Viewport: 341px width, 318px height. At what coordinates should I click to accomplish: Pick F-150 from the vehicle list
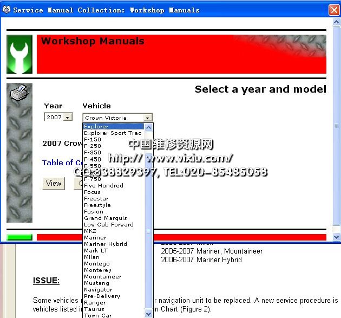coord(93,140)
